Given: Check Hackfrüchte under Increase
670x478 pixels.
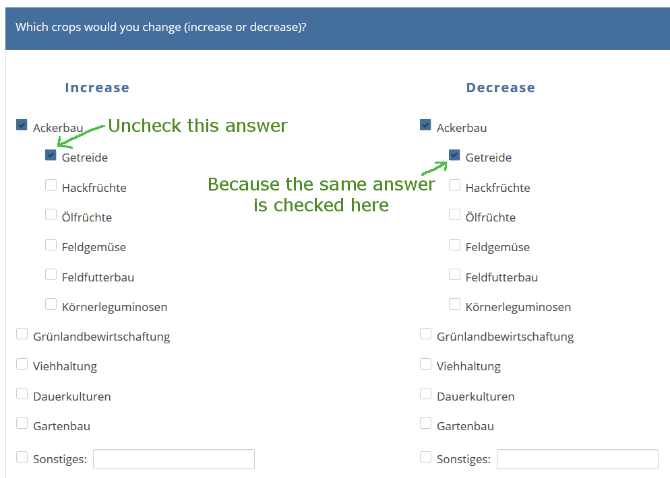Looking at the screenshot, I should click(51, 185).
